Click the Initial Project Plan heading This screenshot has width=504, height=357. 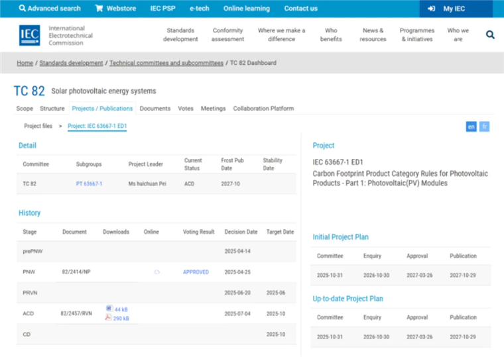pyautogui.click(x=340, y=237)
